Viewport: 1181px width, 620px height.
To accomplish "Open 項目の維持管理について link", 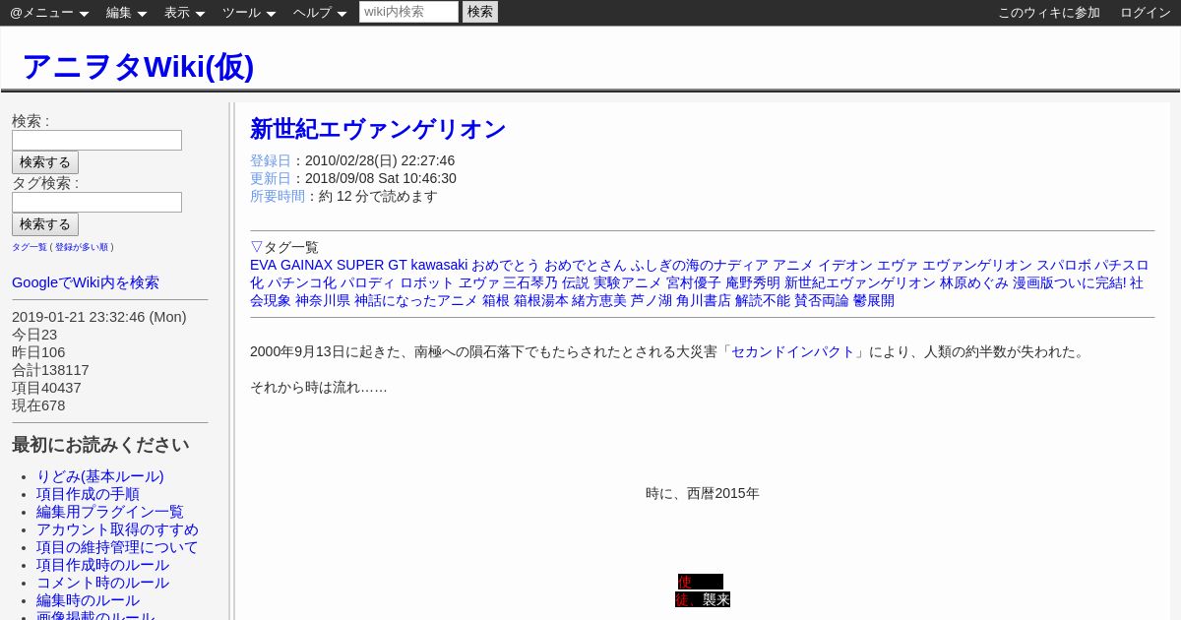I will 117,547.
